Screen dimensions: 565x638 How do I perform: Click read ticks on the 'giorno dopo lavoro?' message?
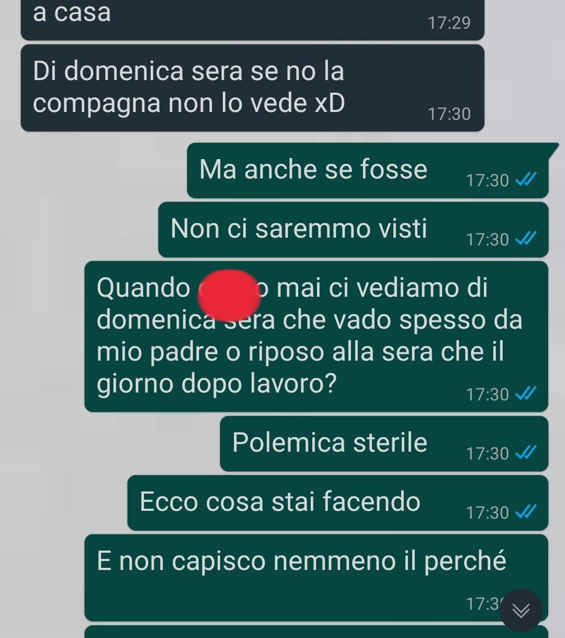526,393
